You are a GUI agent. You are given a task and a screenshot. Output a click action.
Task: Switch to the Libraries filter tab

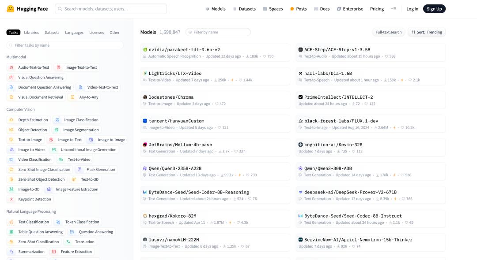31,33
